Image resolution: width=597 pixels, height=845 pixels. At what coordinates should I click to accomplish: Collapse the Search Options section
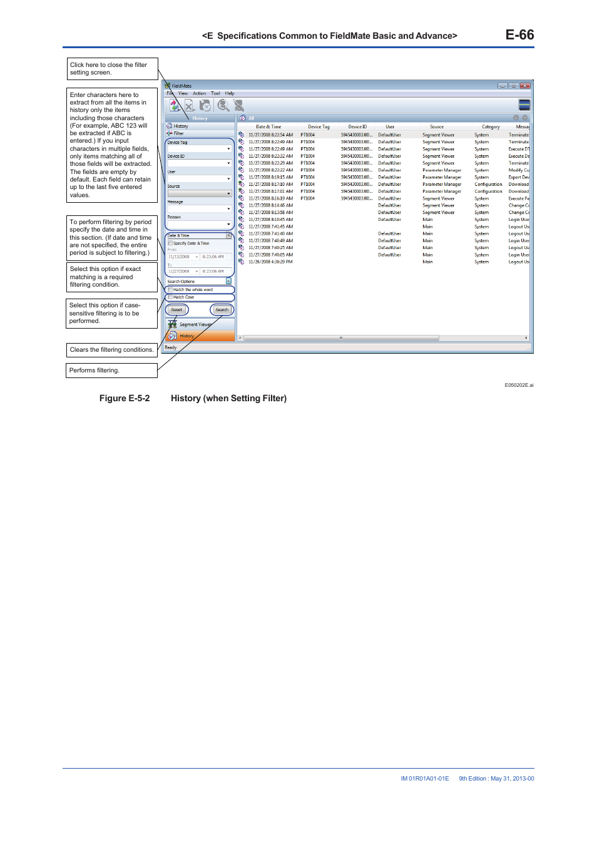point(228,281)
